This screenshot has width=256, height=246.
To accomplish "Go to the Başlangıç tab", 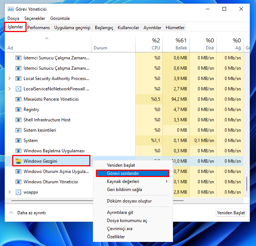I will point(104,28).
